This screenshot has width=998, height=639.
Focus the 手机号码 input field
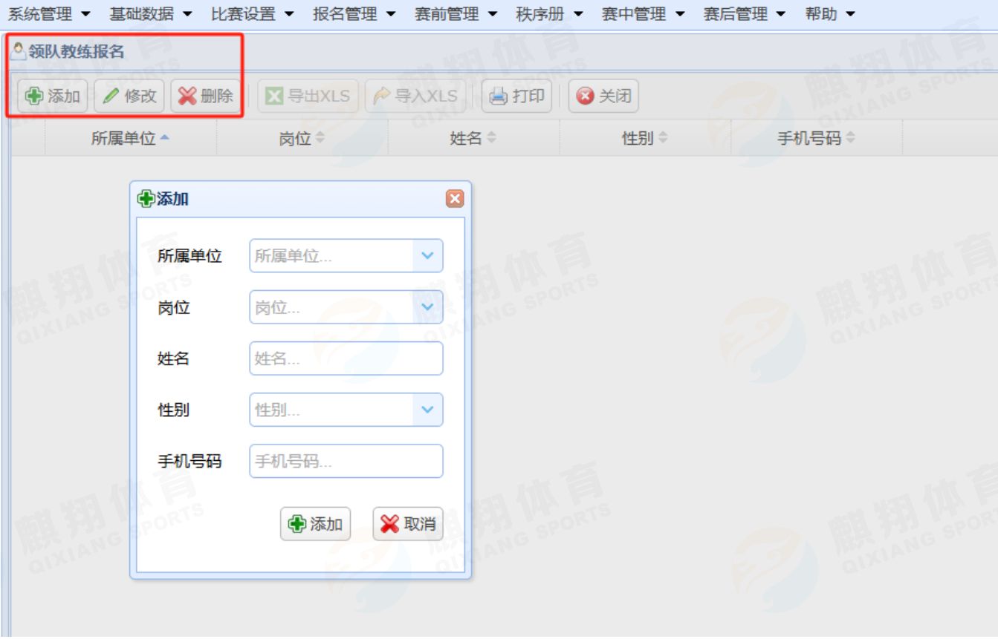[x=346, y=461]
